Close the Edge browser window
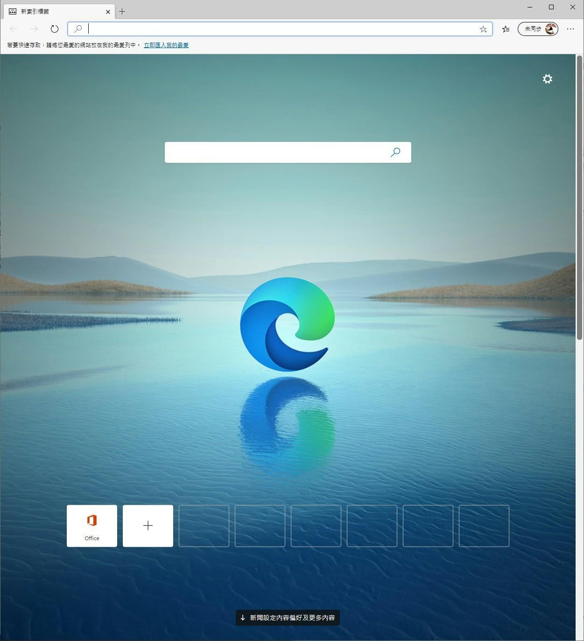The width and height of the screenshot is (584, 641). [x=573, y=7]
